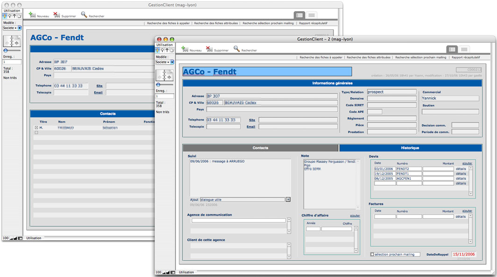
Task: Select Preview mode page icon in back window
Action: [x=19, y=16]
